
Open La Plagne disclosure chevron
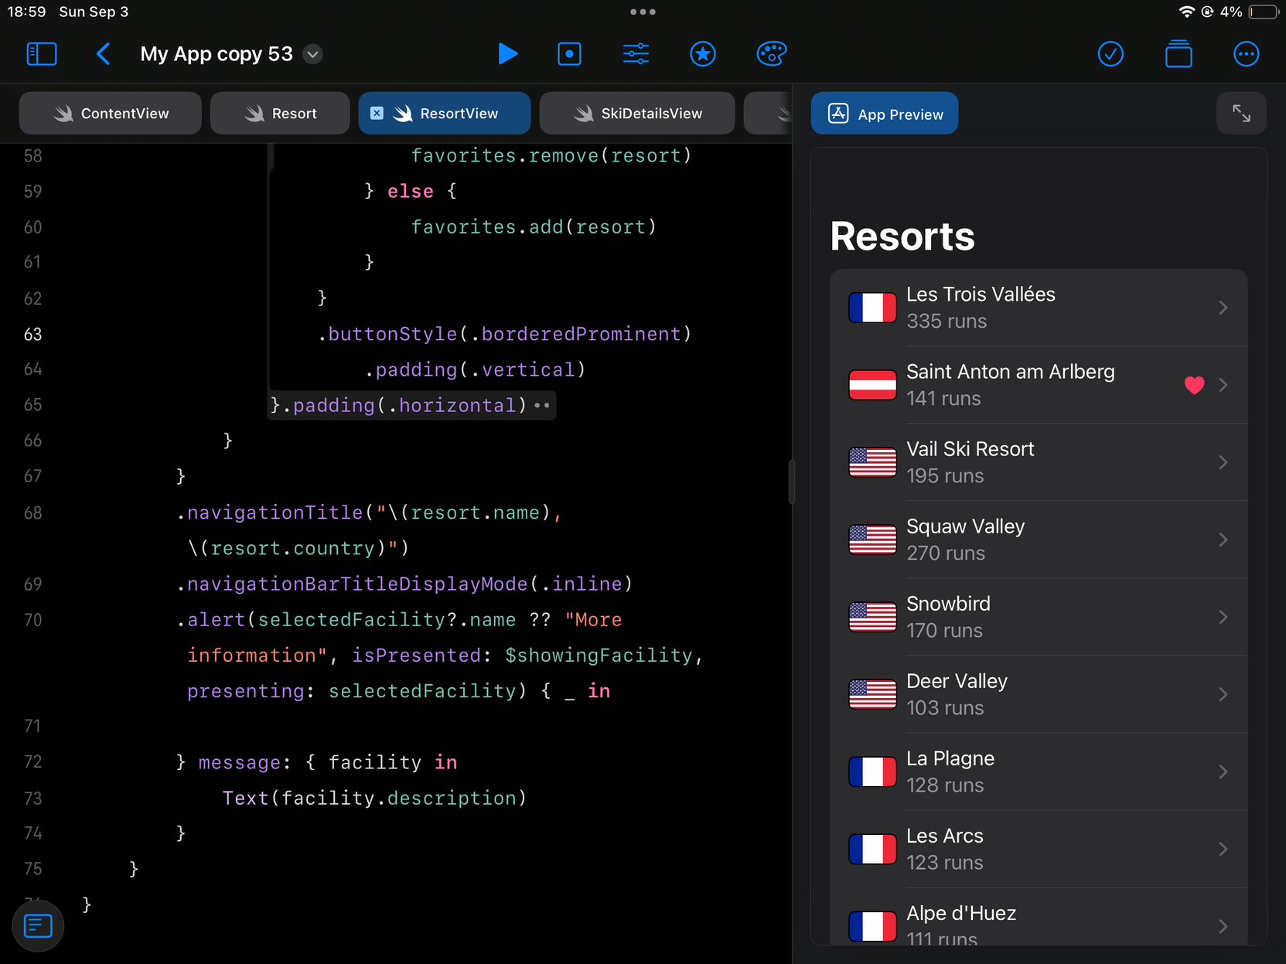tap(1223, 772)
